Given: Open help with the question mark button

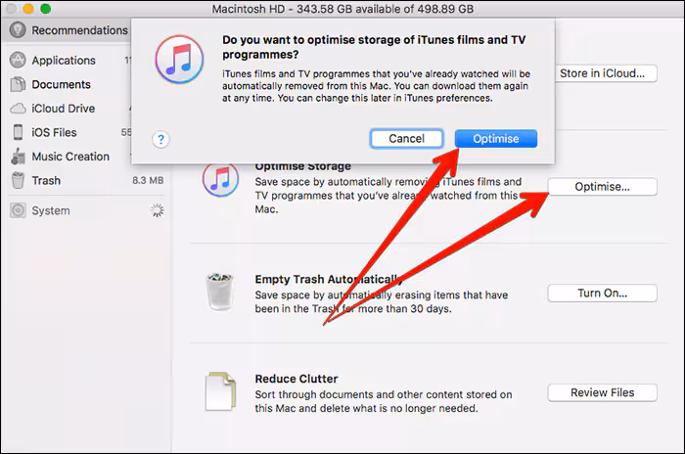Looking at the screenshot, I should tap(160, 139).
